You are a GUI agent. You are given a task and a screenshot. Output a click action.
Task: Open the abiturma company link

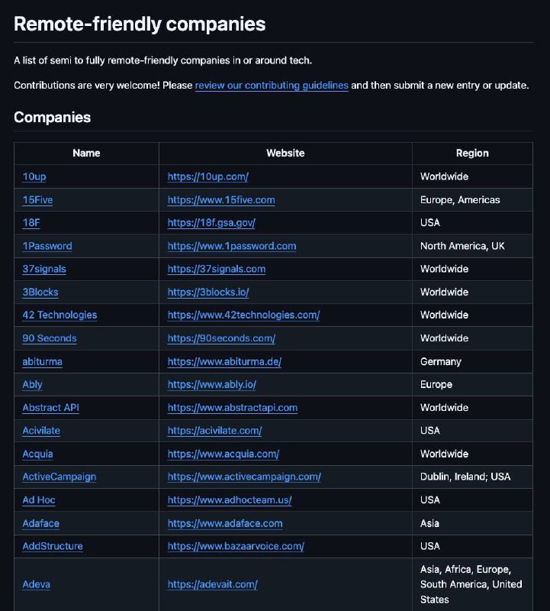pos(42,361)
